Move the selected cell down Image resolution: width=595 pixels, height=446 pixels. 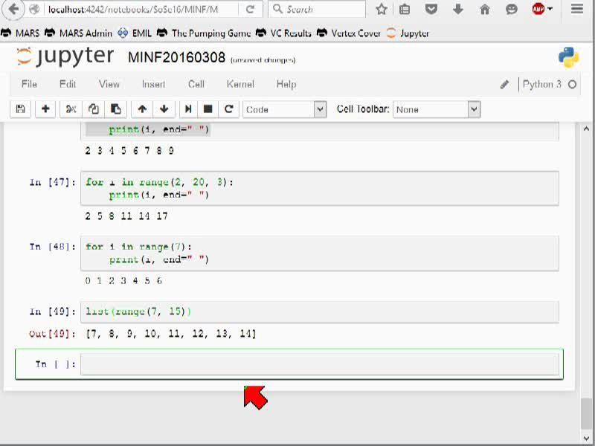[164, 109]
